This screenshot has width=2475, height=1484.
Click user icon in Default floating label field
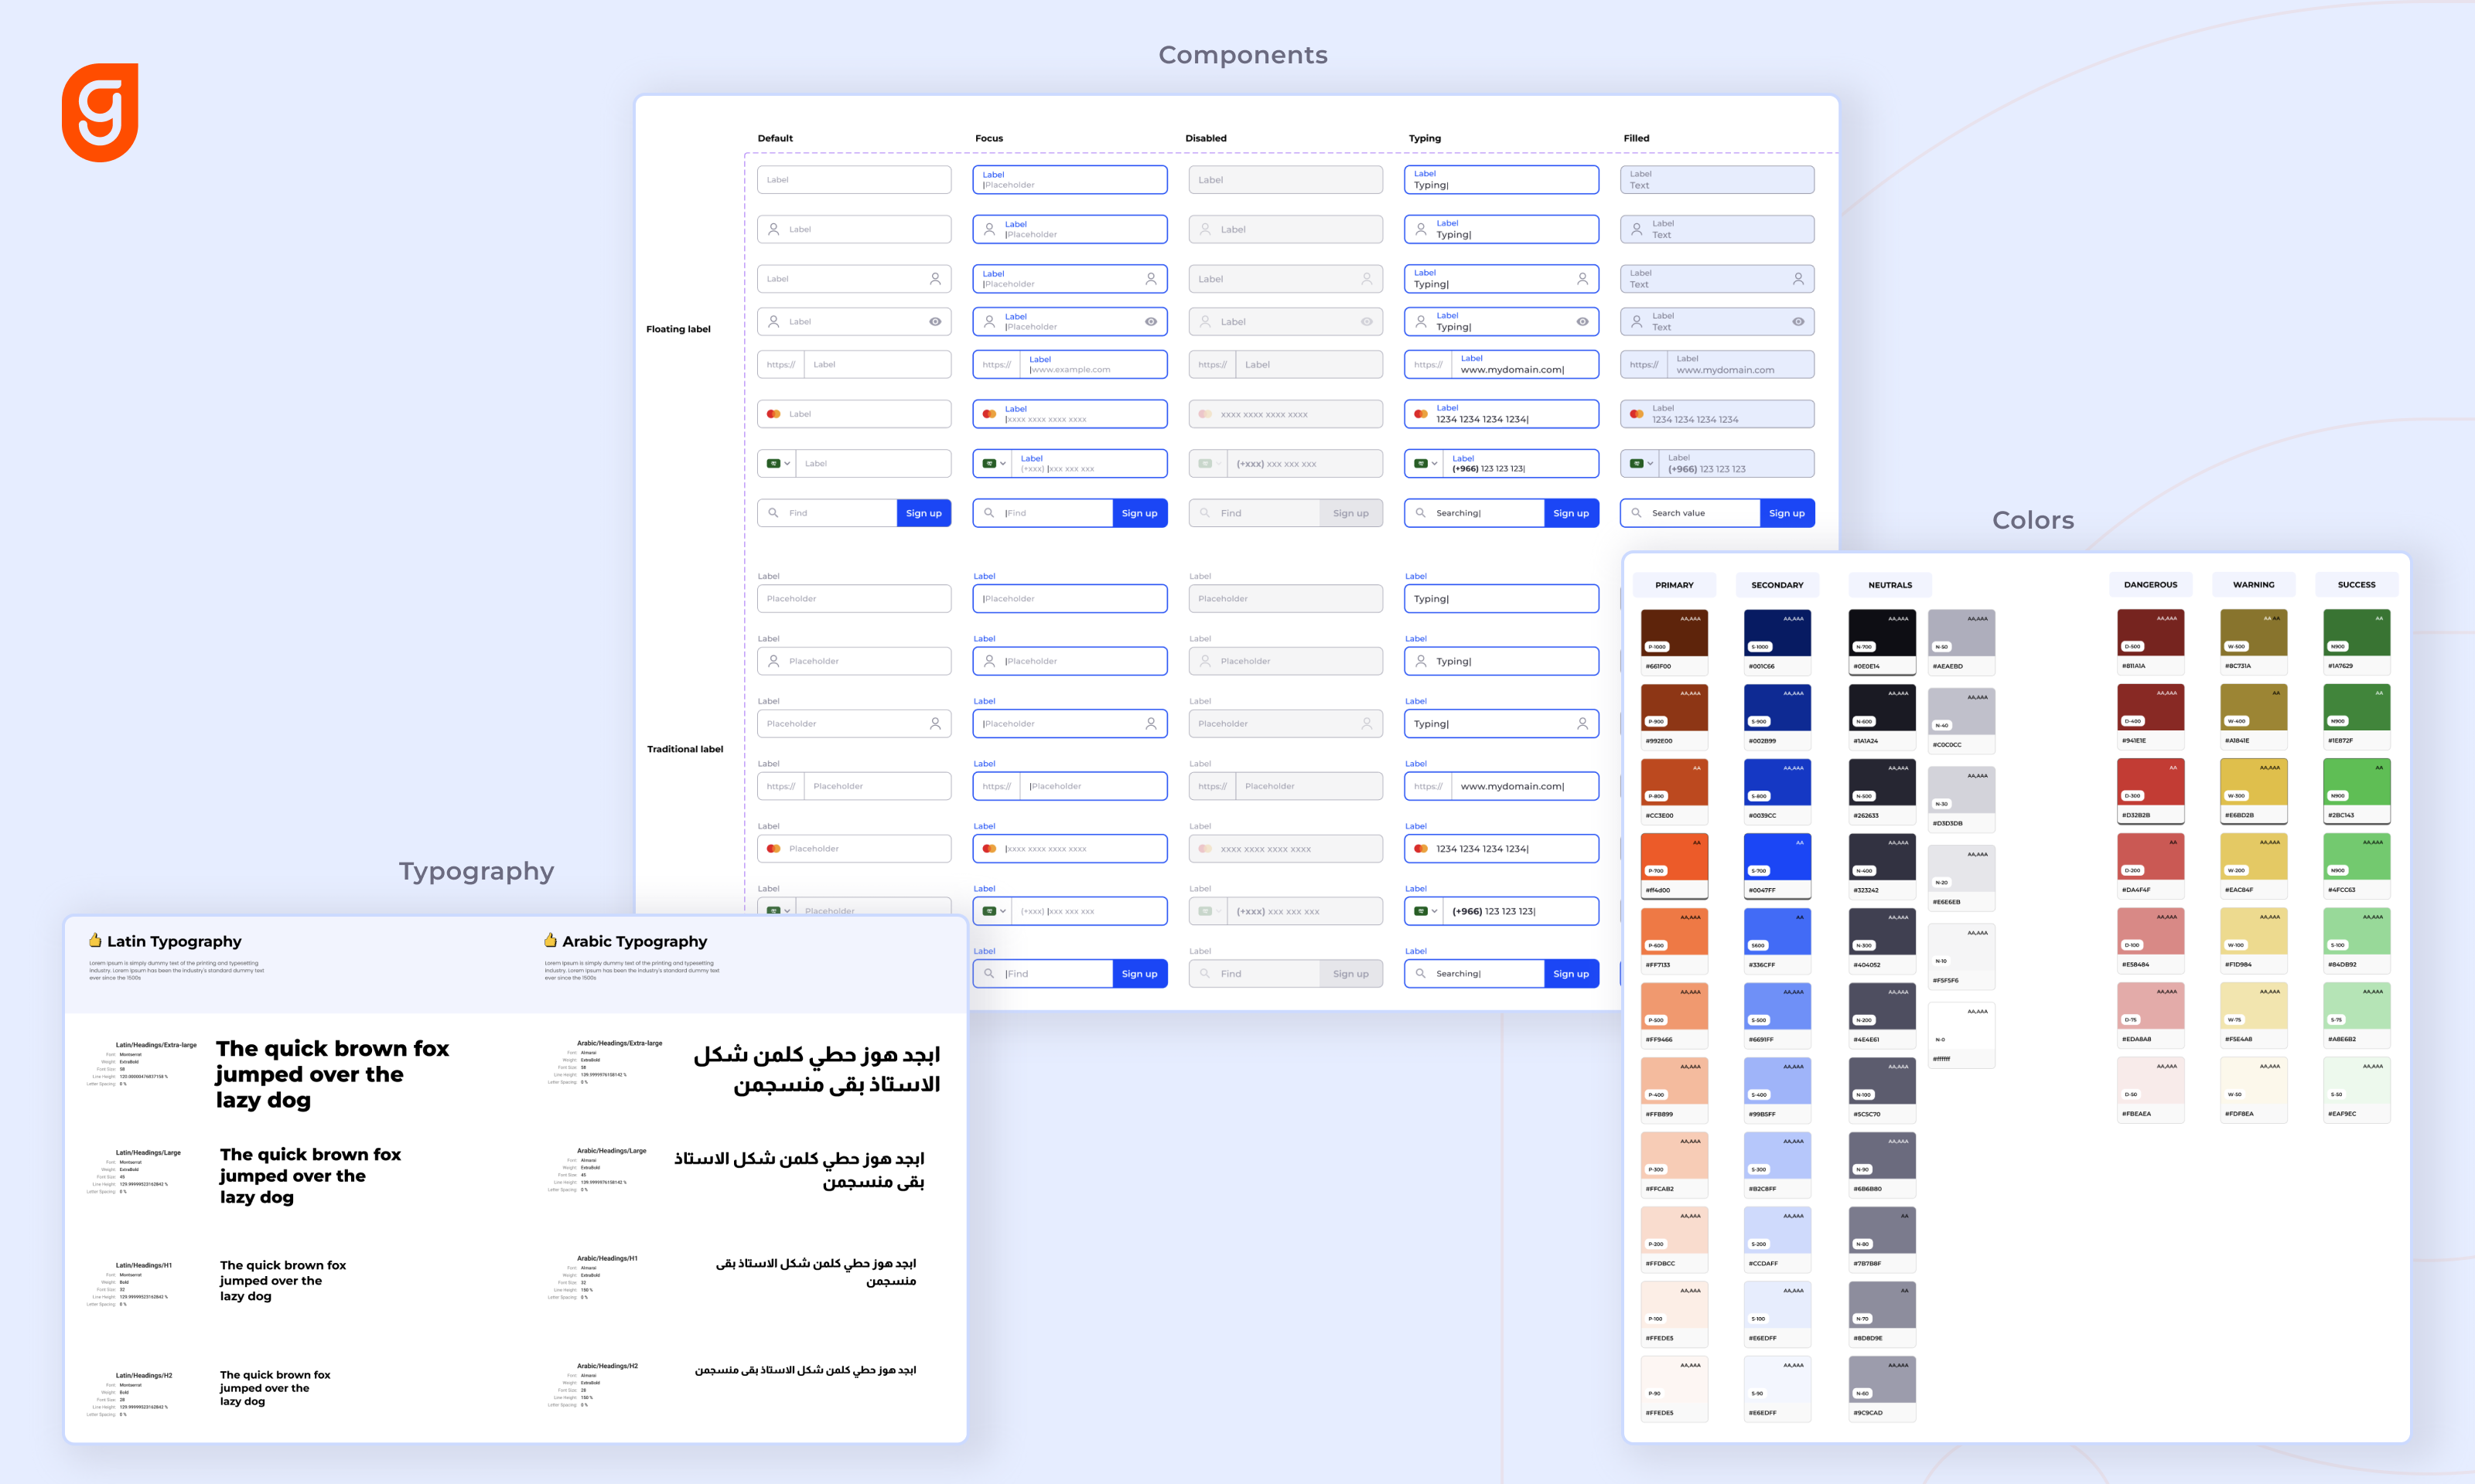point(773,229)
